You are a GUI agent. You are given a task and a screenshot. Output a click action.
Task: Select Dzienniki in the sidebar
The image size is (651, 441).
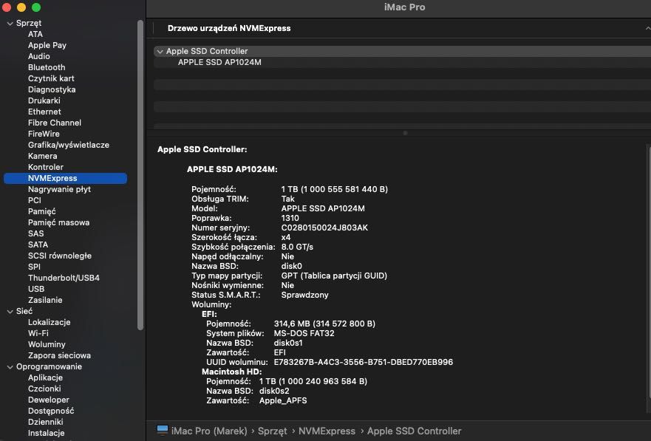[45, 422]
